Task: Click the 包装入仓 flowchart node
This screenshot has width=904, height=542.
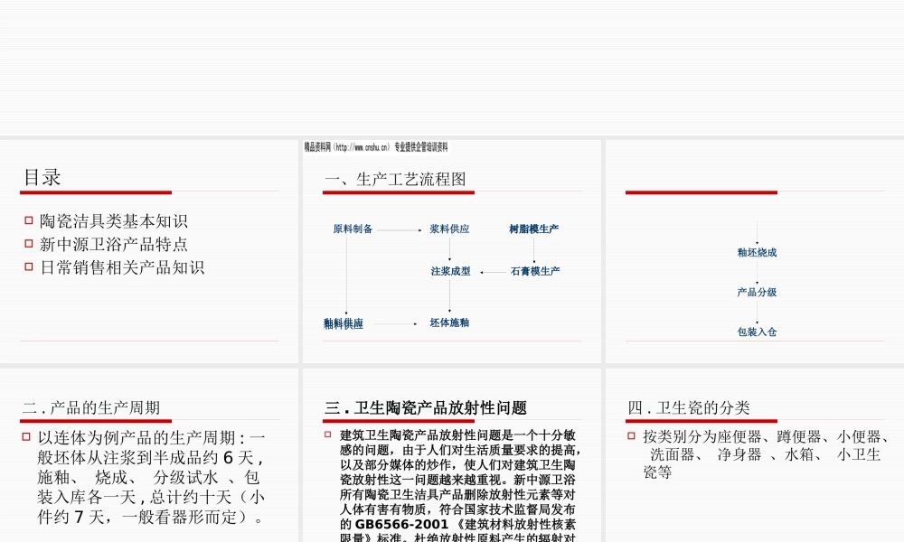Action: point(757,332)
